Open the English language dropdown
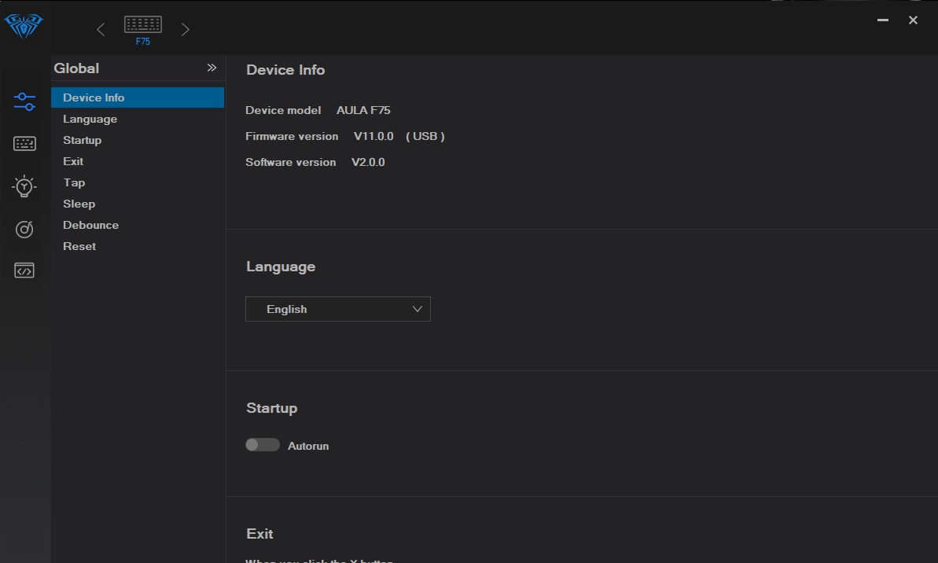Image resolution: width=938 pixels, height=563 pixels. coord(338,309)
